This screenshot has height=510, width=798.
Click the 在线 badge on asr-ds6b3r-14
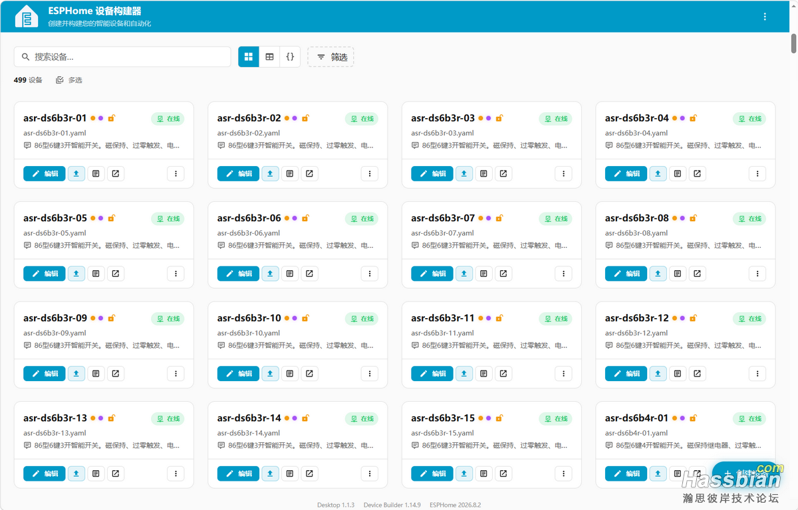[x=362, y=419]
